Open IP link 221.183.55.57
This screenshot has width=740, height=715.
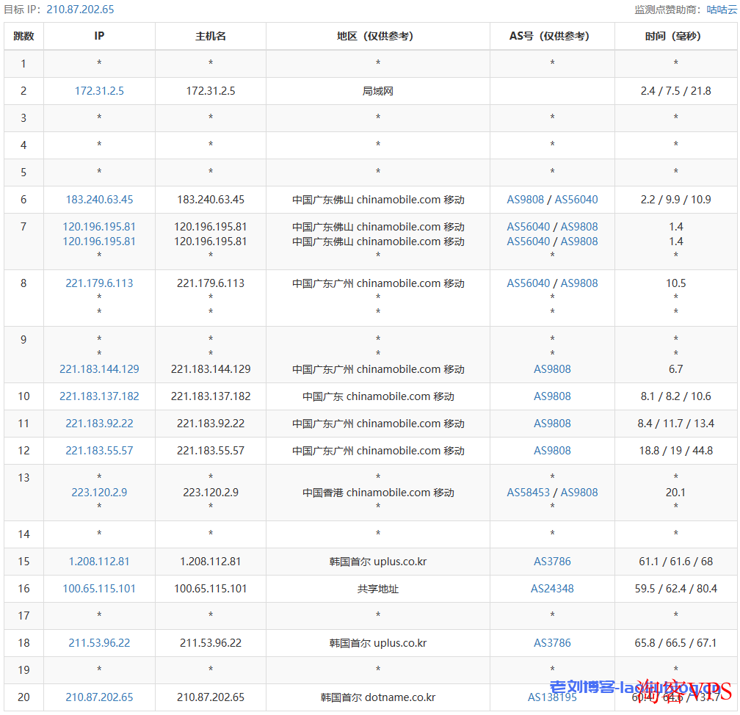point(99,451)
